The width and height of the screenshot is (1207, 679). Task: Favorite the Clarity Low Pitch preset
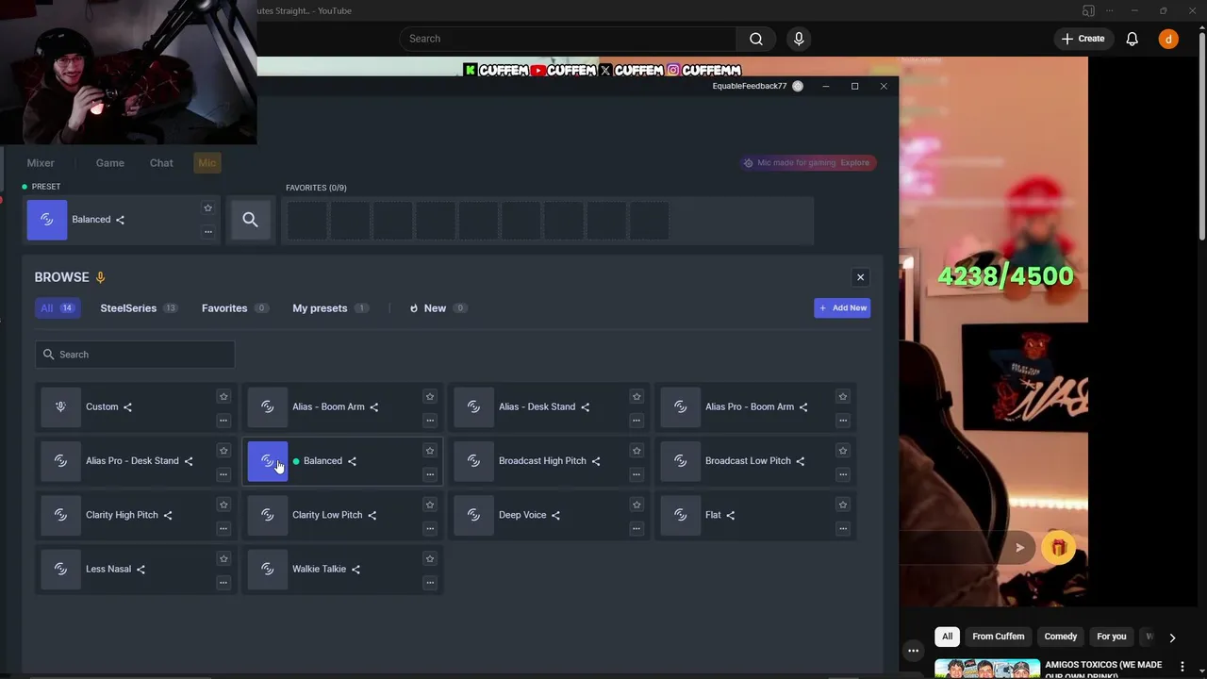tap(430, 505)
